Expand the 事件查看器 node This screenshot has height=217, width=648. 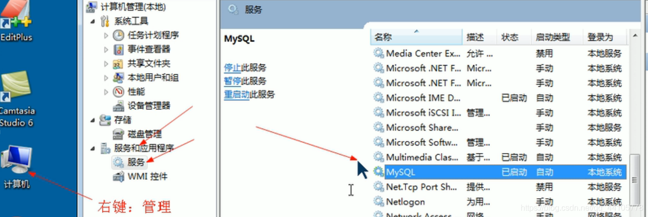(106, 49)
